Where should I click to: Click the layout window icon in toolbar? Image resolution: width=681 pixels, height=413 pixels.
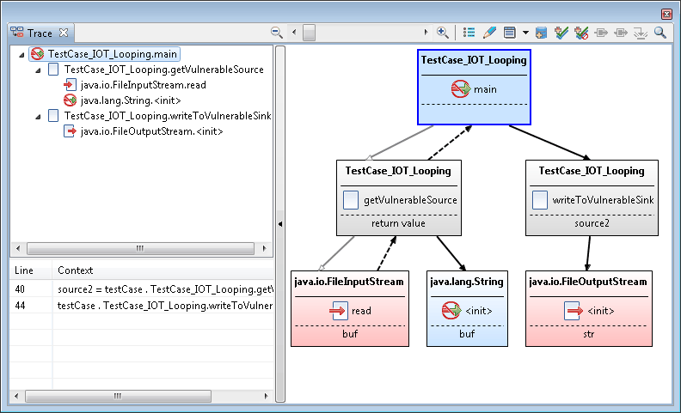(x=509, y=33)
